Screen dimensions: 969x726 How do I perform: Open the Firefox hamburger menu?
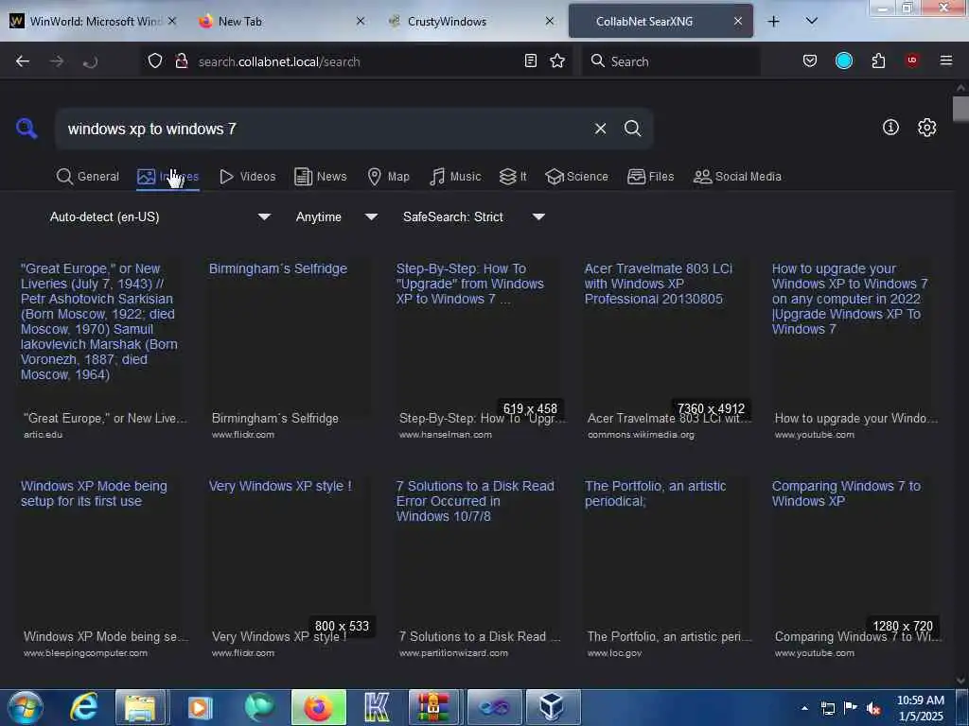945,60
